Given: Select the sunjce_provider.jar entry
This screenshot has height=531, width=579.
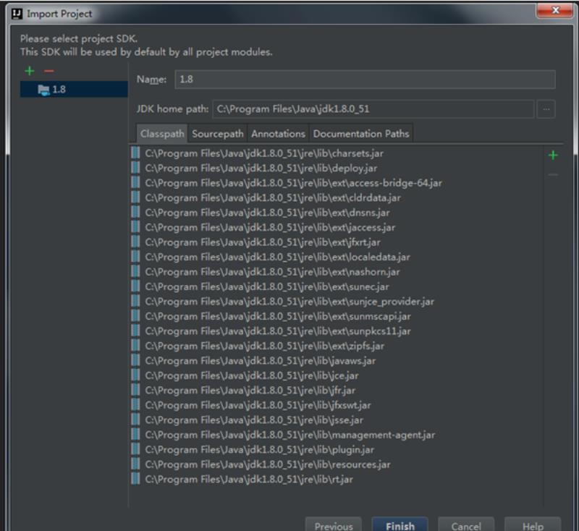Looking at the screenshot, I should tap(289, 302).
